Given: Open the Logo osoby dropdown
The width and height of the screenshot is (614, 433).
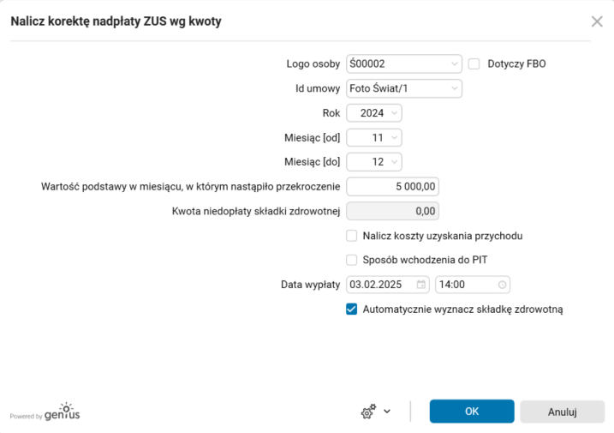Looking at the screenshot, I should (454, 63).
